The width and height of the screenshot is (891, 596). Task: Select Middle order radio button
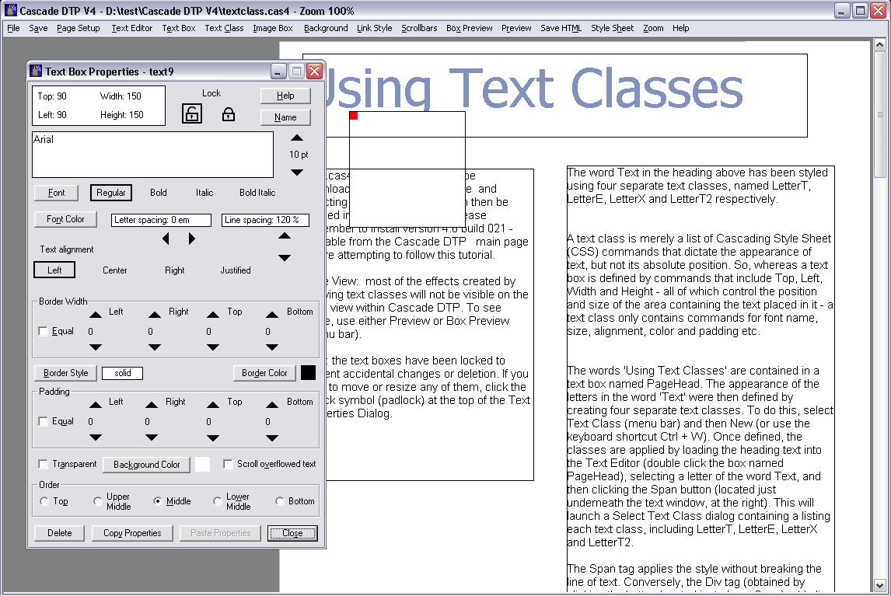(x=157, y=501)
